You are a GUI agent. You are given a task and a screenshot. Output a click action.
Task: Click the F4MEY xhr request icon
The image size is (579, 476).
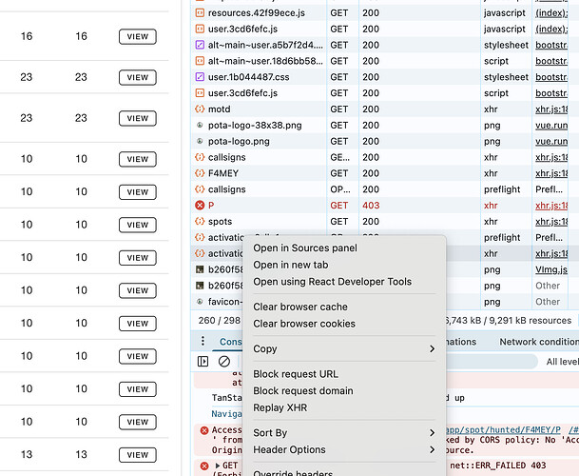(200, 173)
